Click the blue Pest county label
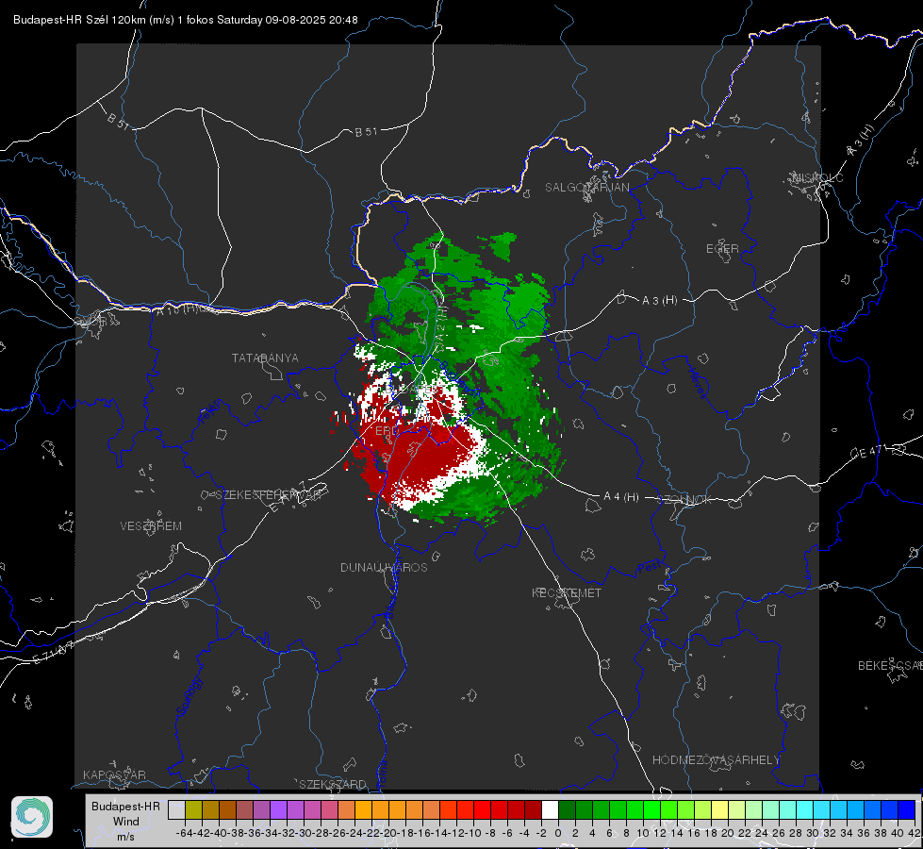The image size is (923, 849). pyautogui.click(x=648, y=569)
